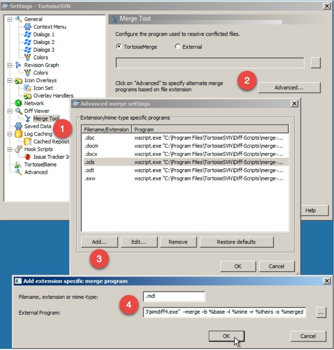
Task: Click the Edit... button
Action: (139, 242)
